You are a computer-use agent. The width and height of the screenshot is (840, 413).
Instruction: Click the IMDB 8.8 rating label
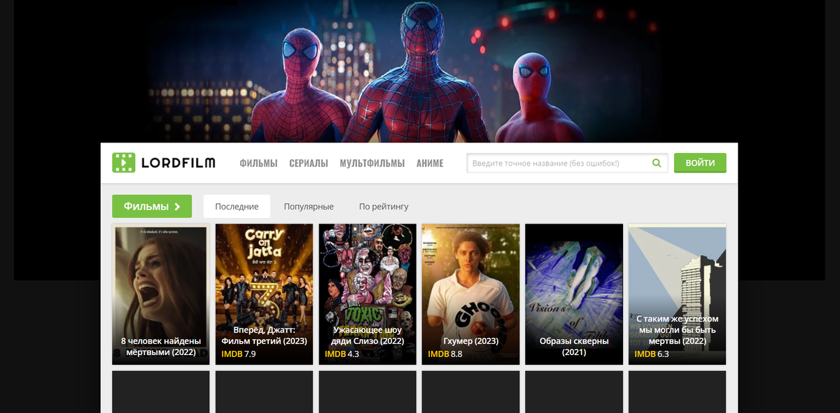point(445,354)
